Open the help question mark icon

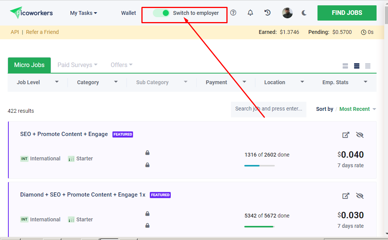[233, 13]
